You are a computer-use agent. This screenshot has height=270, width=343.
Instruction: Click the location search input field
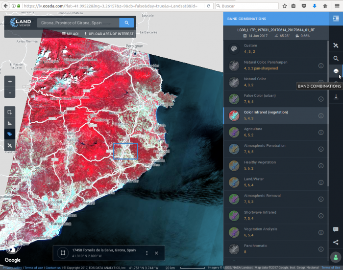pos(78,22)
